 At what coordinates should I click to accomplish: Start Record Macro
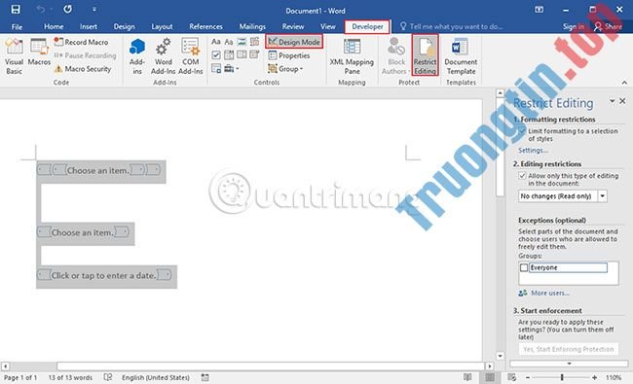tap(81, 42)
